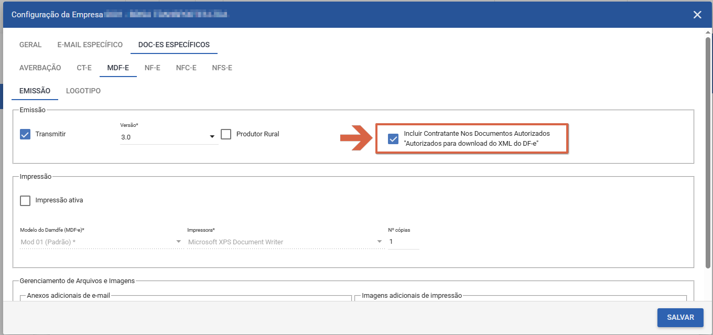713x335 pixels.
Task: Select the EMISSÃO tab
Action: 35,91
